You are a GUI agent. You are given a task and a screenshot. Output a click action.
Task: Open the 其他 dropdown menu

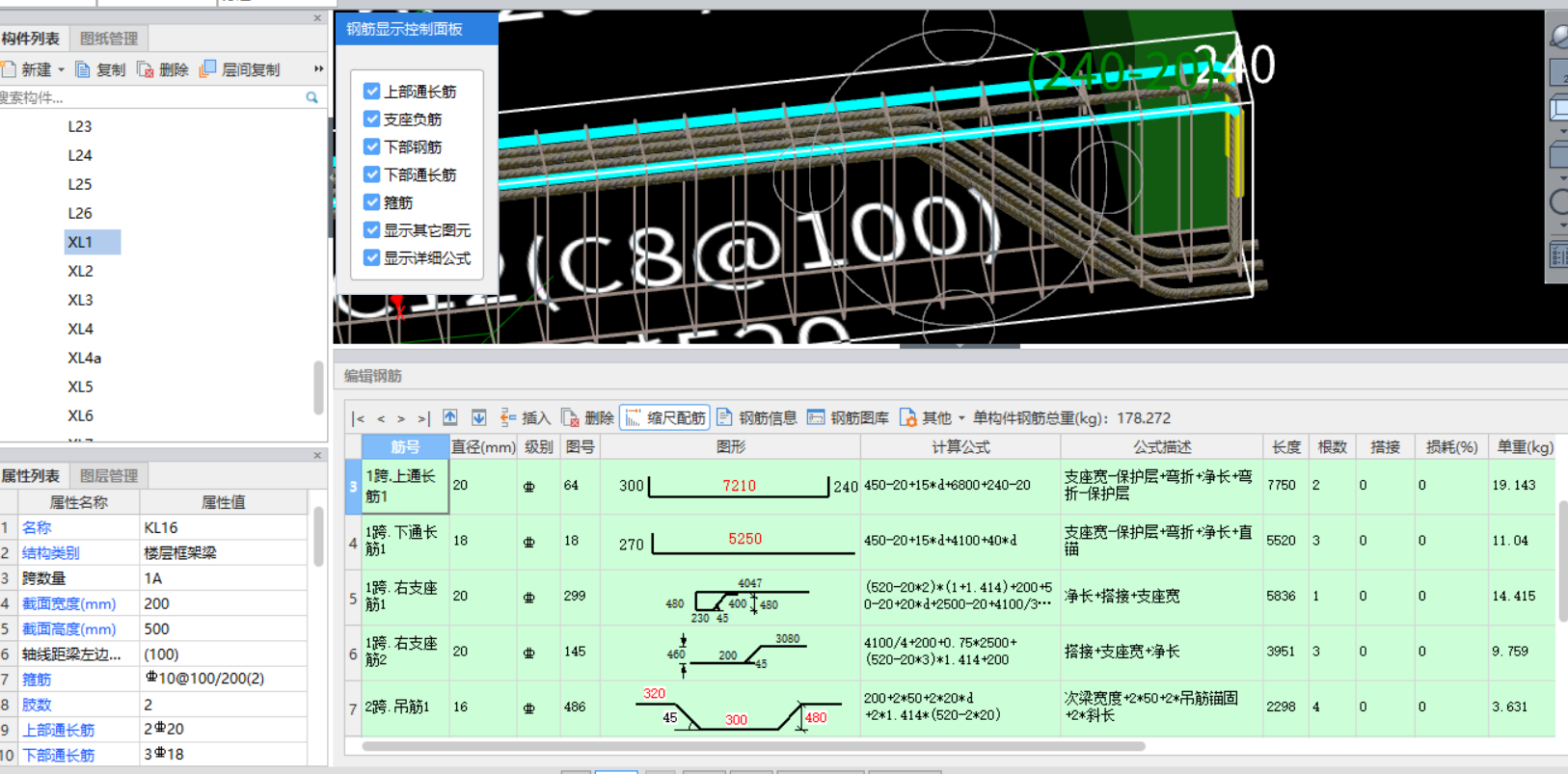tap(933, 417)
